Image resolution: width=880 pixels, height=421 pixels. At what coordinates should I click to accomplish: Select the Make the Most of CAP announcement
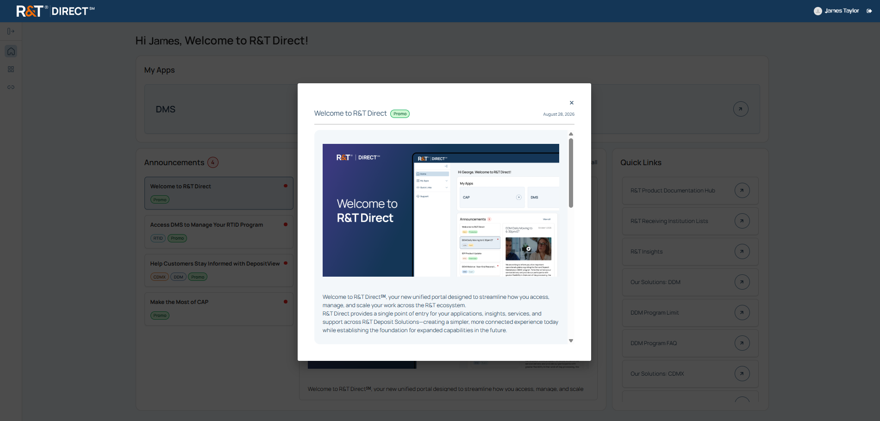pyautogui.click(x=218, y=309)
